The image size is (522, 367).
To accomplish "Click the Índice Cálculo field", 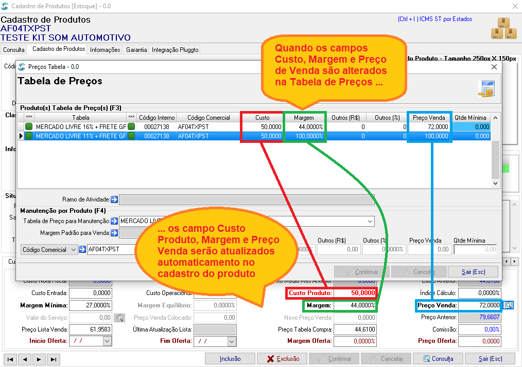I will (x=479, y=293).
